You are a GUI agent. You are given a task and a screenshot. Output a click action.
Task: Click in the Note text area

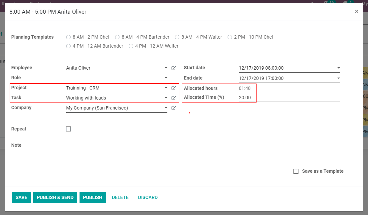(x=203, y=152)
